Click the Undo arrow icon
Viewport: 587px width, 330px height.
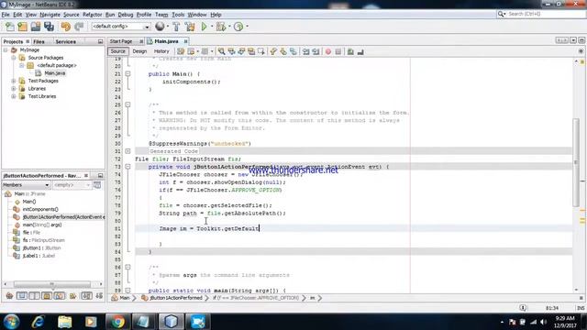click(65, 27)
